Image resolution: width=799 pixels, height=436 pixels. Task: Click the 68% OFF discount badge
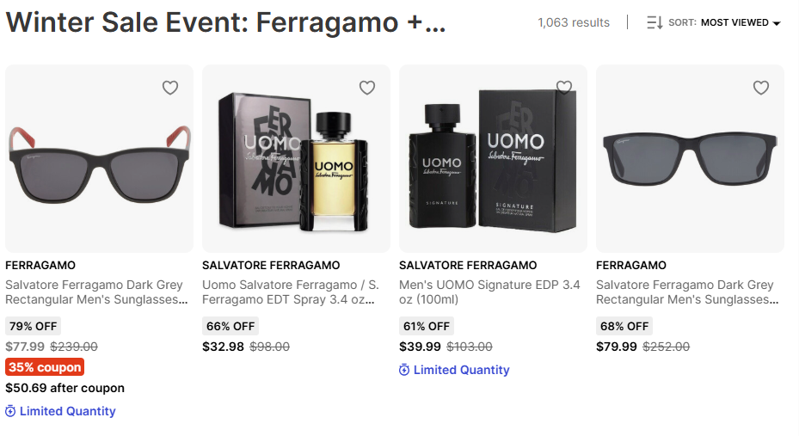tap(624, 327)
